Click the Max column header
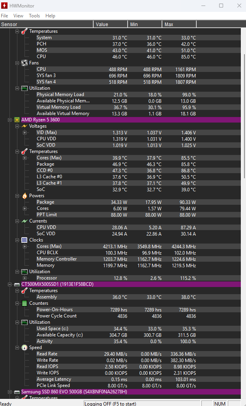 179,25
